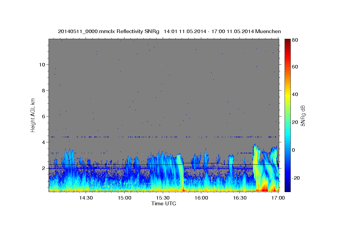Click the 17:00 time tick label

click(x=279, y=198)
